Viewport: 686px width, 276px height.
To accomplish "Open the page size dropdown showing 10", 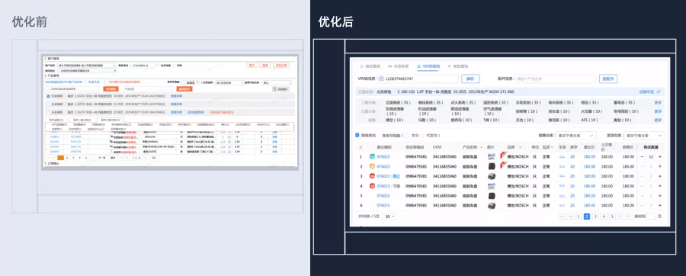I will [x=389, y=217].
